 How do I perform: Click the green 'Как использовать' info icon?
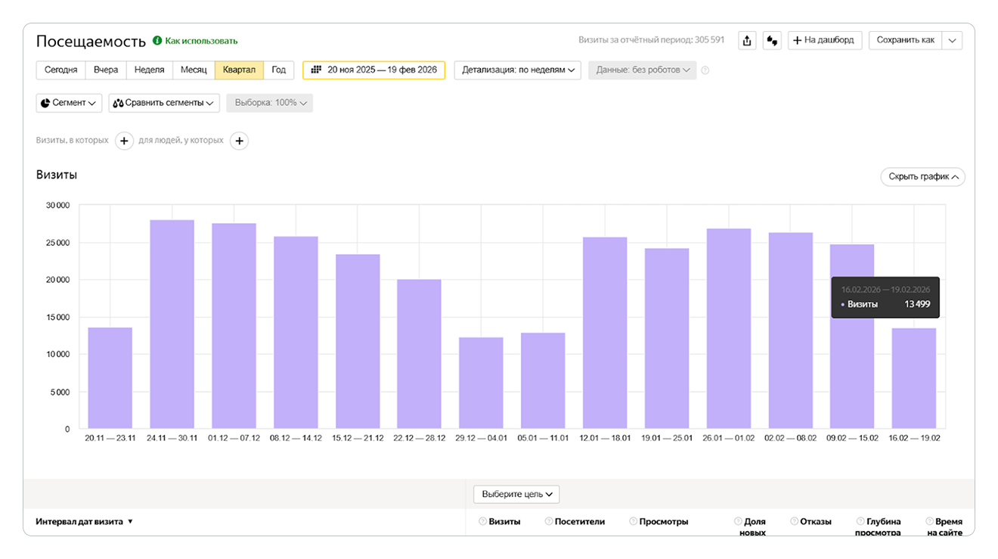pos(157,41)
